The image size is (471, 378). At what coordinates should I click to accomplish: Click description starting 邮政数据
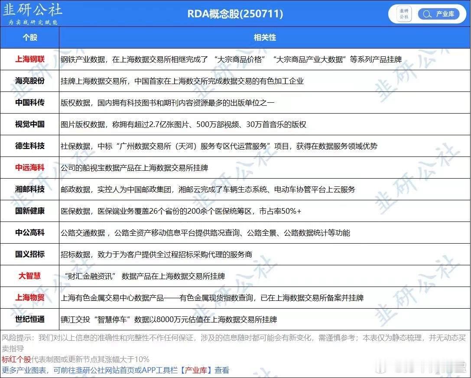coord(208,189)
